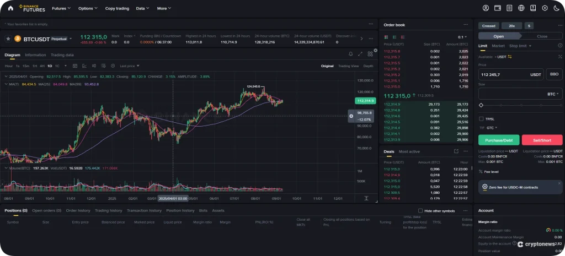Expand chart to fullscreen
Viewport: 565px width, 256px height.
point(360,54)
